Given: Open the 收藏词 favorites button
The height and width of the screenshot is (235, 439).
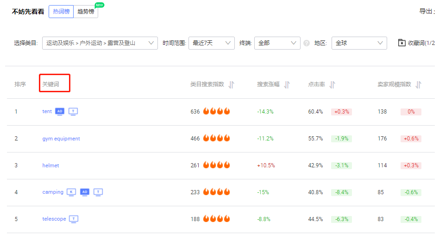Looking at the screenshot, I should point(417,43).
